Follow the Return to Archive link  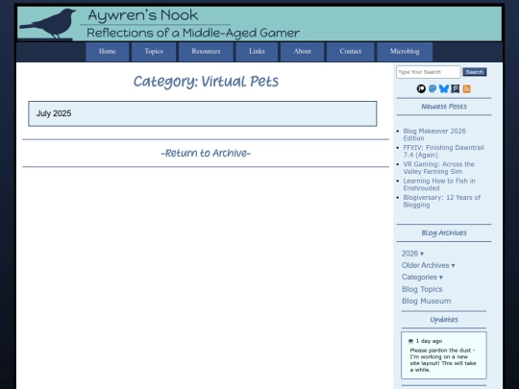(206, 153)
